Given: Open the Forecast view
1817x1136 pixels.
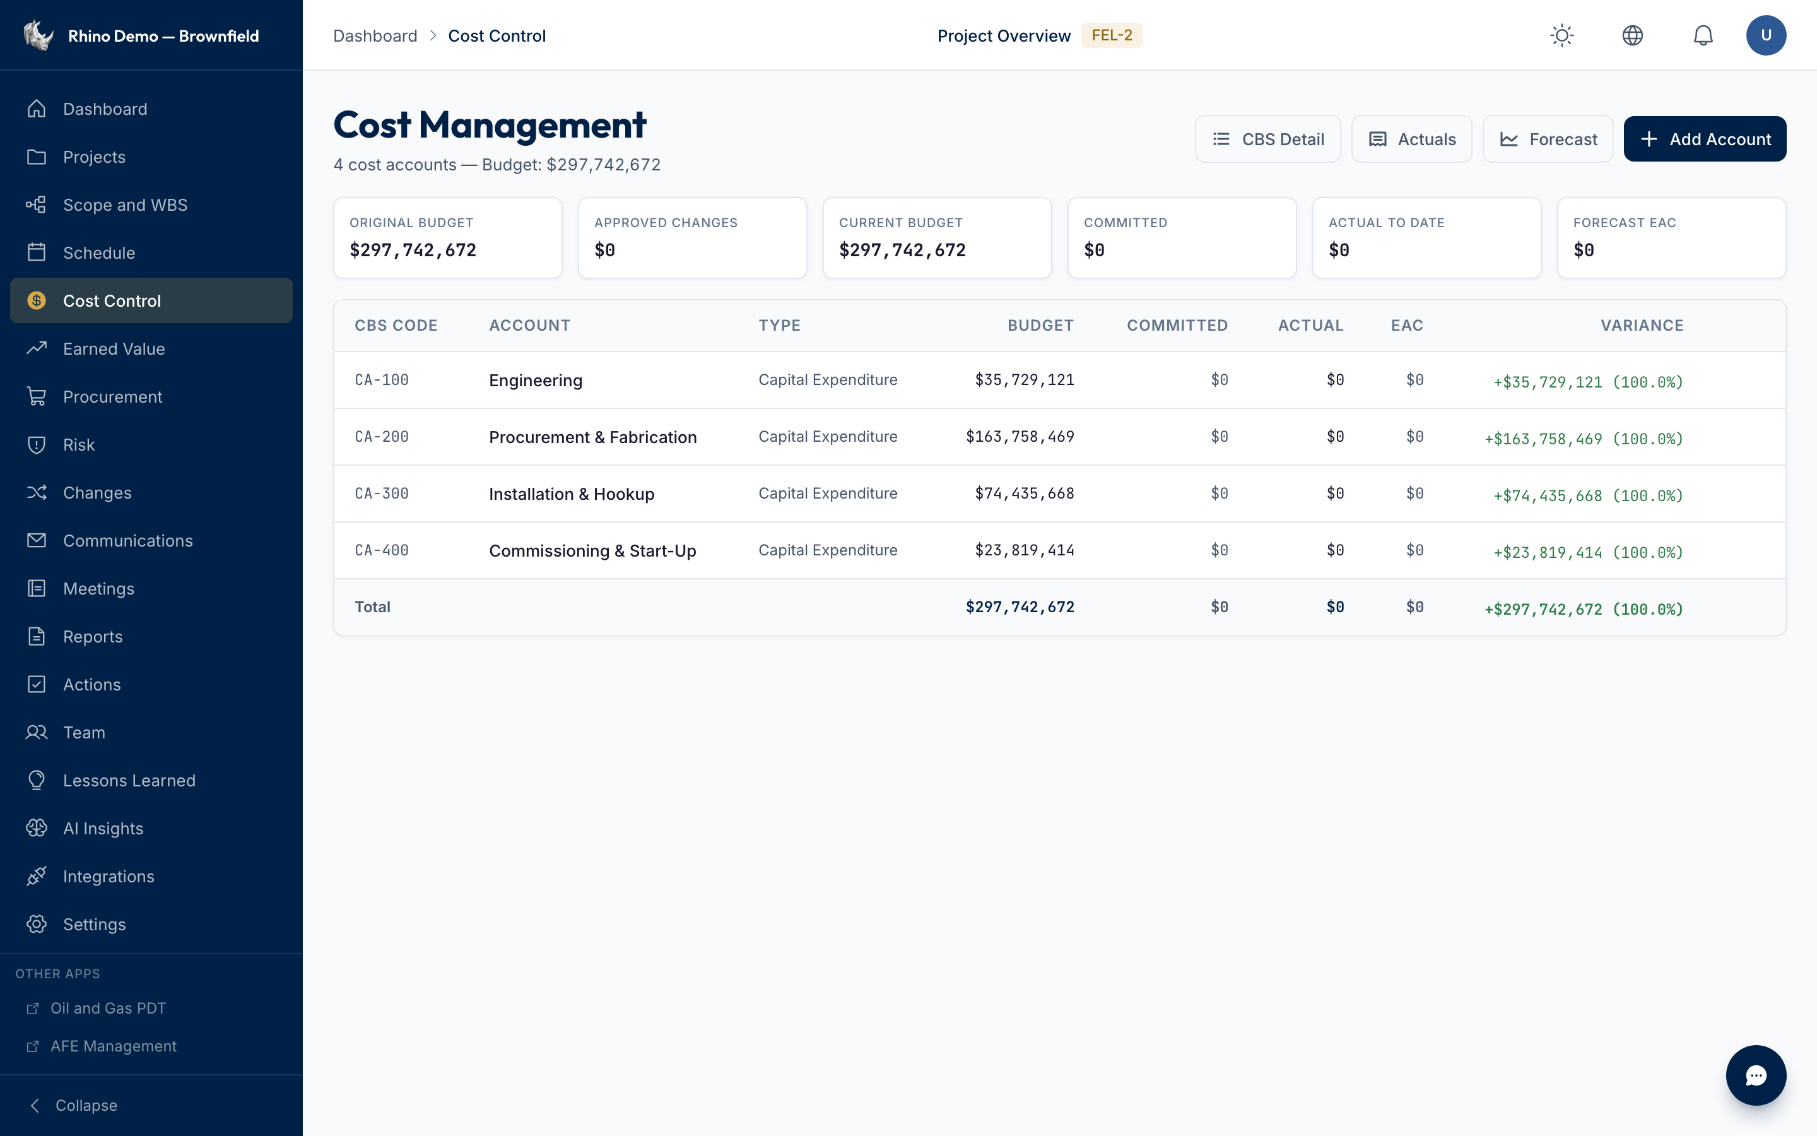Looking at the screenshot, I should tap(1548, 139).
